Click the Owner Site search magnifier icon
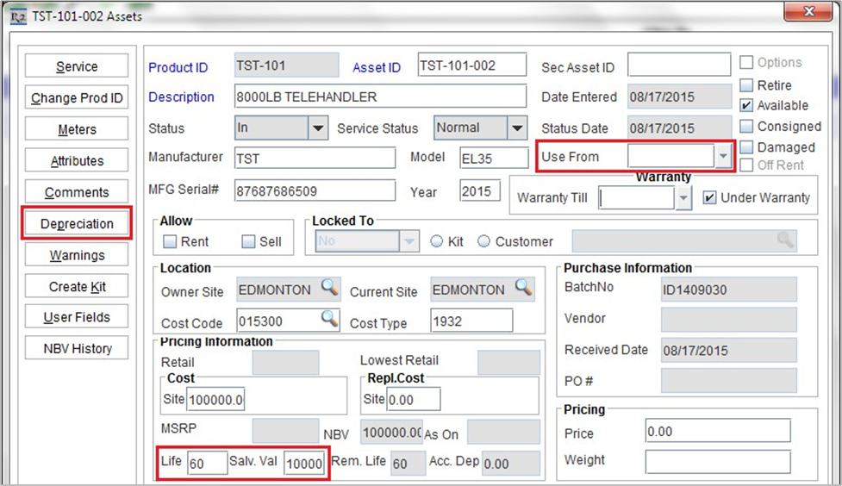Image resolution: width=842 pixels, height=486 pixels. (330, 290)
